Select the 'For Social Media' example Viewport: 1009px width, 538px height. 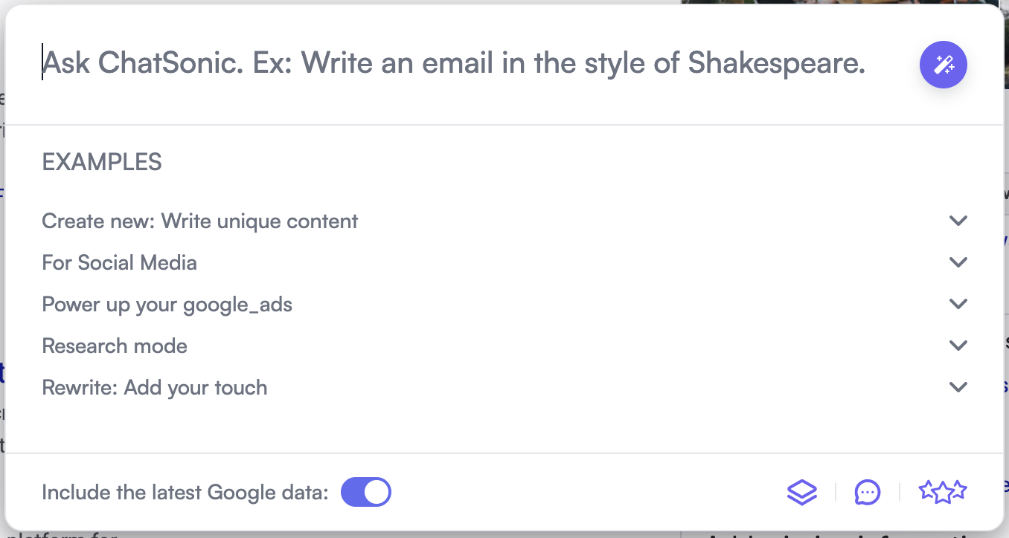[120, 263]
